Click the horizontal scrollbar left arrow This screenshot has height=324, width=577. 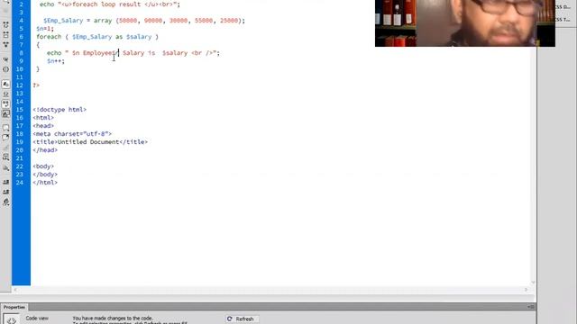pyautogui.click(x=15, y=290)
